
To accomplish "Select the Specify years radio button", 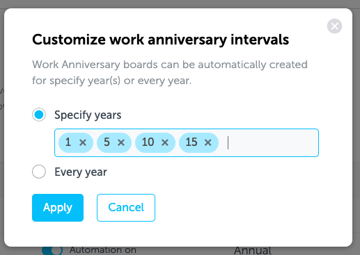I will [x=39, y=115].
